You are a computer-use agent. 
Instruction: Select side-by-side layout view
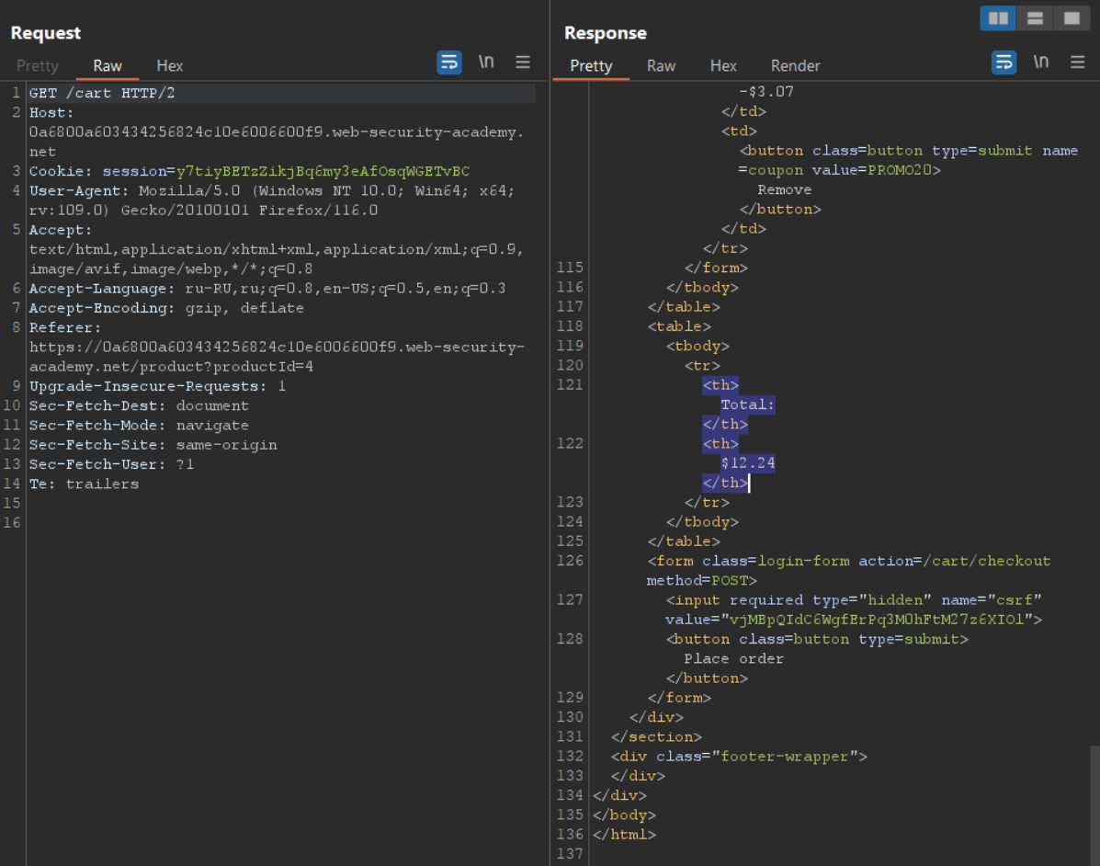(x=998, y=18)
